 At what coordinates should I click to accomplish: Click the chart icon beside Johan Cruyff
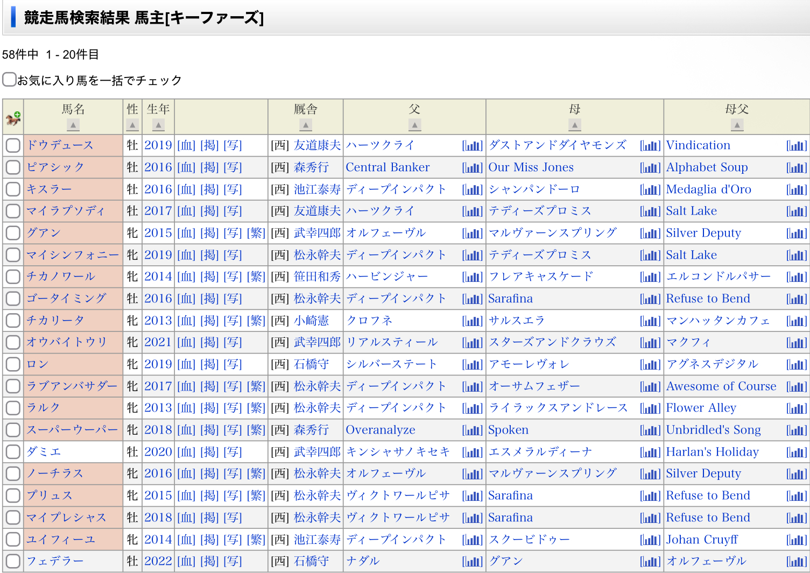796,540
